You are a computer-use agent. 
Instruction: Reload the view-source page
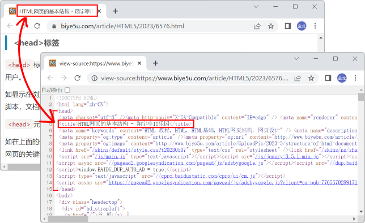[x=77, y=78]
